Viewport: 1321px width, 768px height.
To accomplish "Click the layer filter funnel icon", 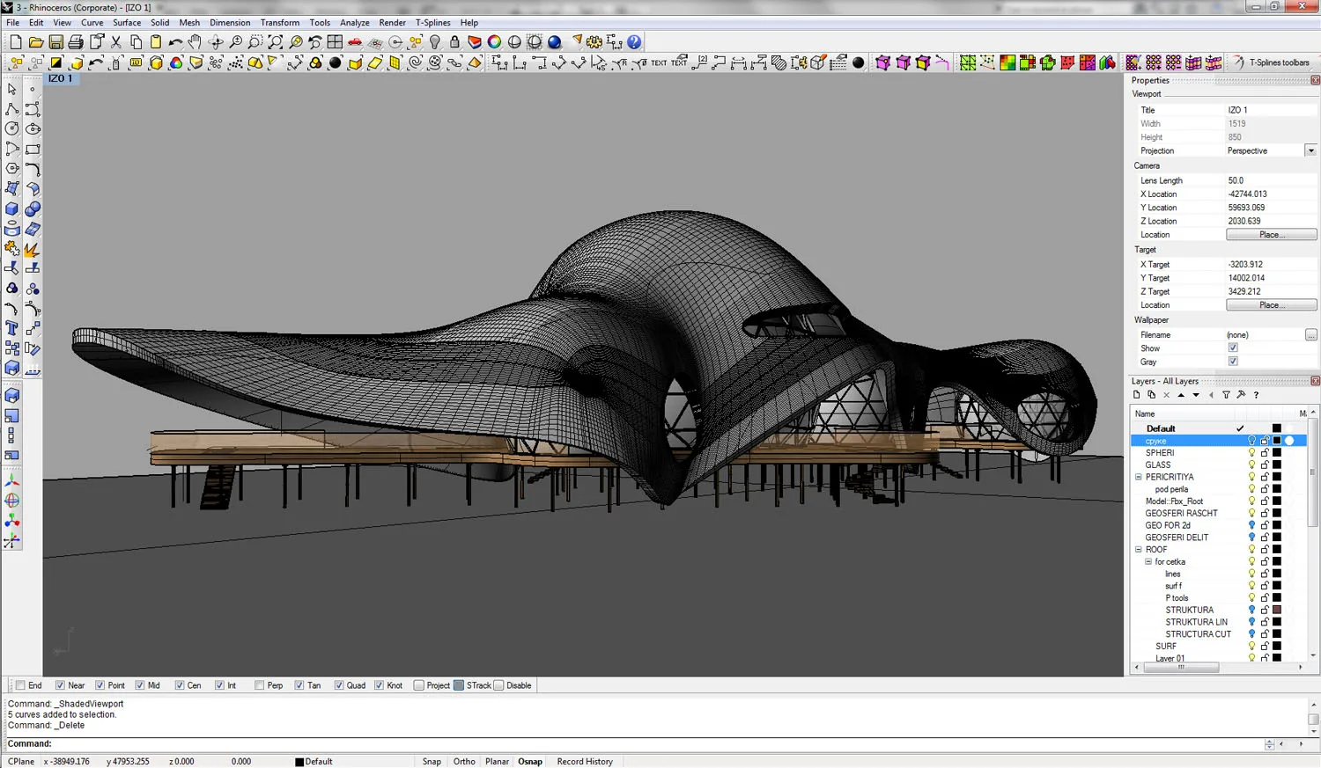I will [x=1226, y=395].
